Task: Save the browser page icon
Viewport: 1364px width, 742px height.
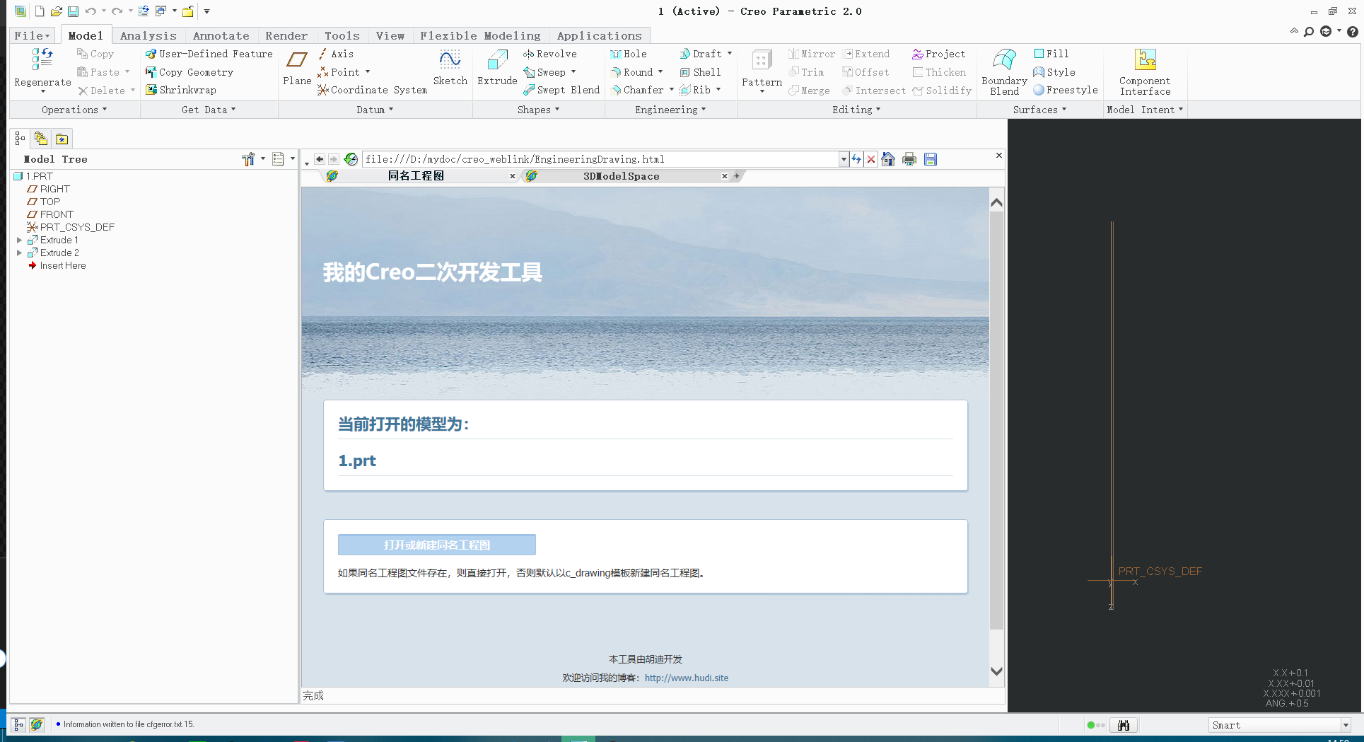Action: point(931,159)
